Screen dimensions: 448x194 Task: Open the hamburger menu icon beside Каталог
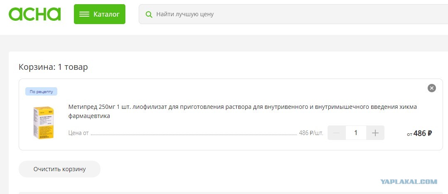(84, 14)
